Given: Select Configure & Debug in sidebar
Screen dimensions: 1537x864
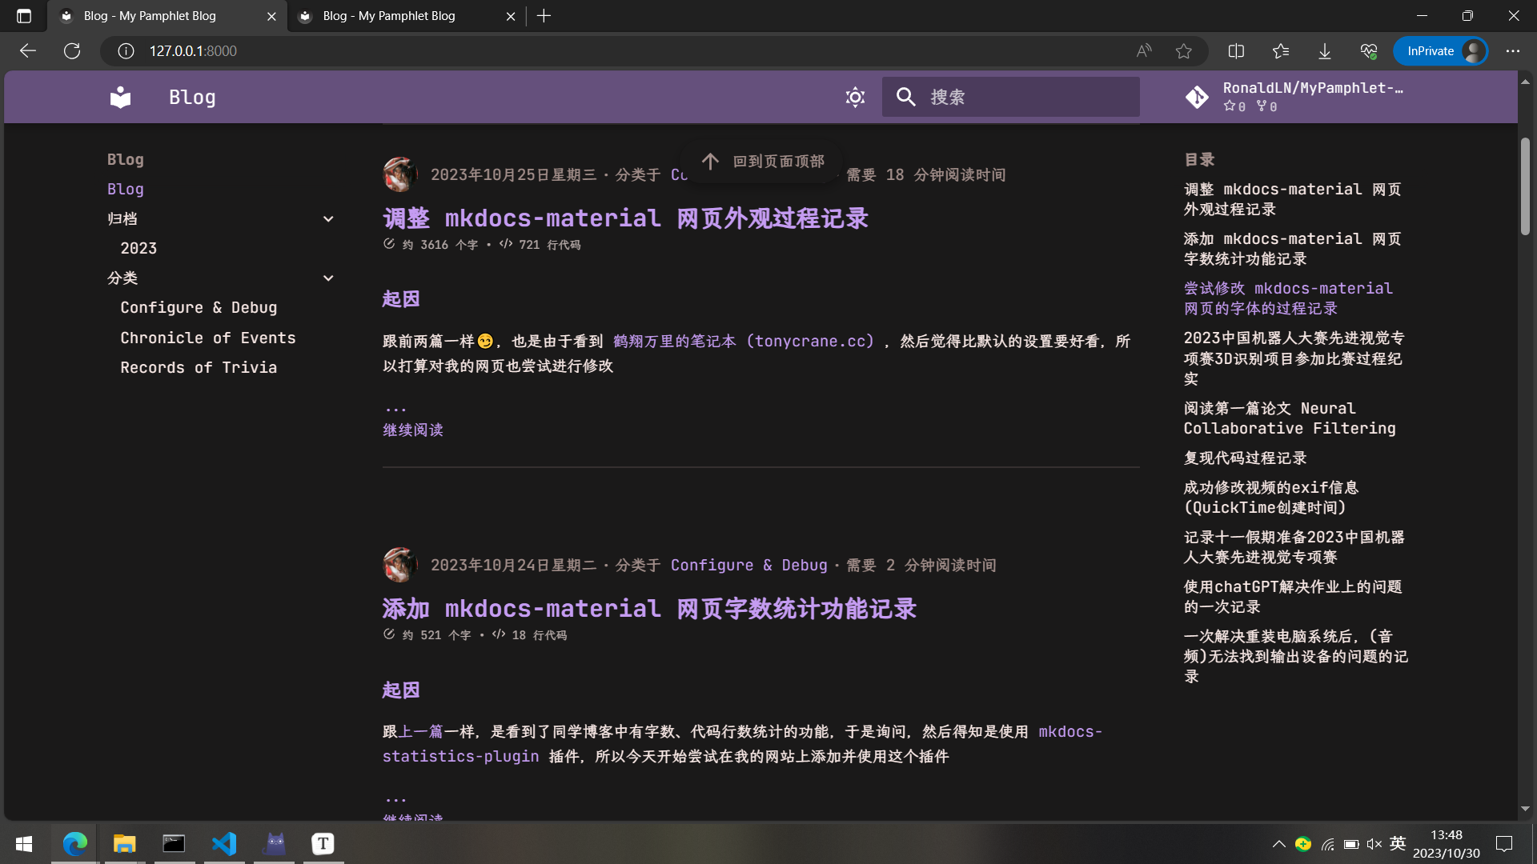Looking at the screenshot, I should coord(199,308).
